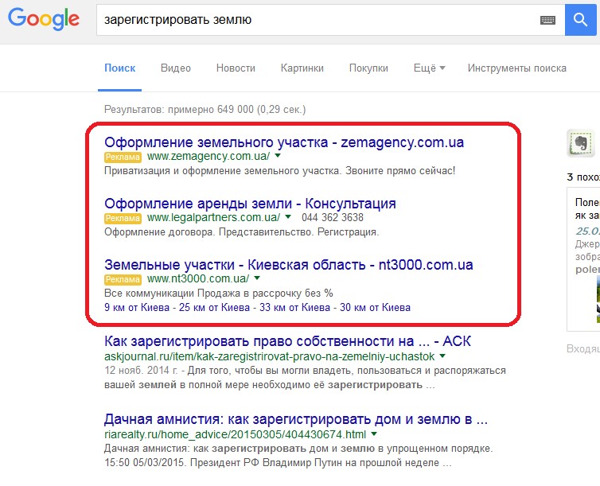Screen dimensions: 600x486
Task: Switch to the Покупки tab
Action: pyautogui.click(x=368, y=68)
